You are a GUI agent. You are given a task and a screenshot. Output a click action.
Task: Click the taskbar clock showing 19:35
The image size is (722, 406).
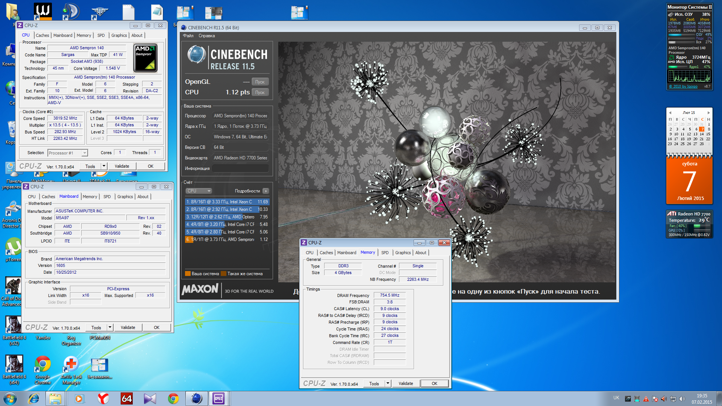(x=702, y=398)
